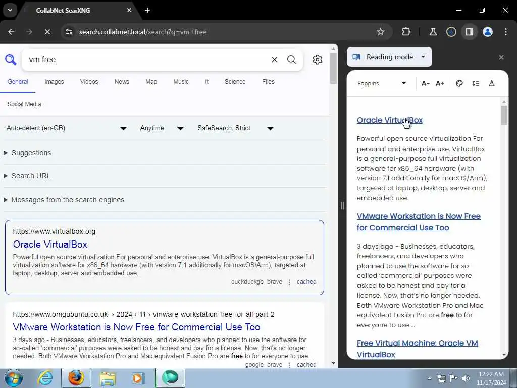Open the tab search dropdown arrow

10,10
